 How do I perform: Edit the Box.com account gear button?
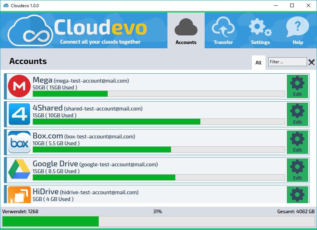tap(297, 142)
